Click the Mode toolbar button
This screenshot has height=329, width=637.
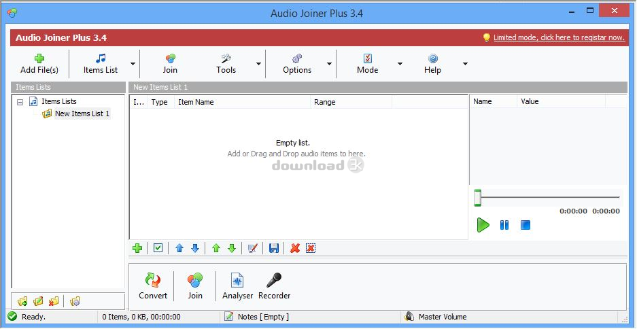click(367, 64)
